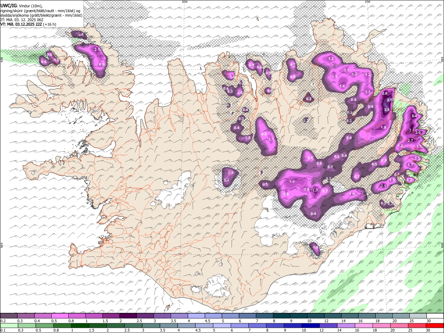Click the 3.4 snowfall value on east coast
Image resolution: width=444 pixels, height=333 pixels.
tap(414, 116)
